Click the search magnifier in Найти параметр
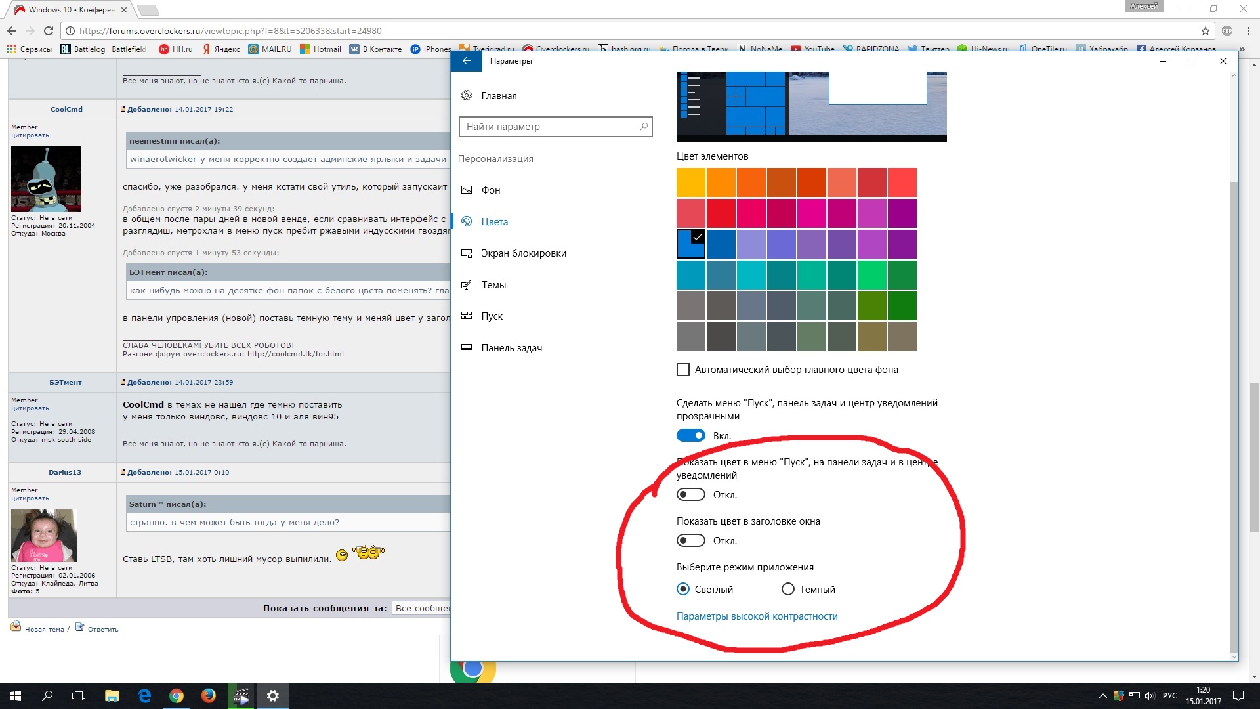This screenshot has height=709, width=1260. 643,127
